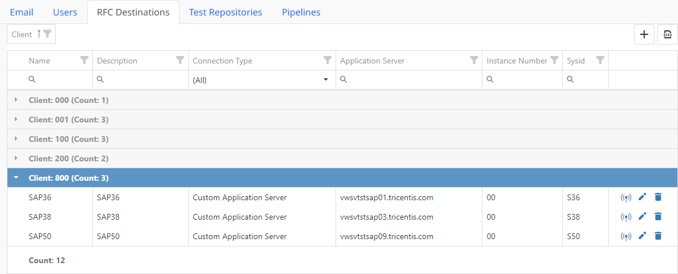Click the Description column header
This screenshot has width=678, height=274.
[x=118, y=61]
